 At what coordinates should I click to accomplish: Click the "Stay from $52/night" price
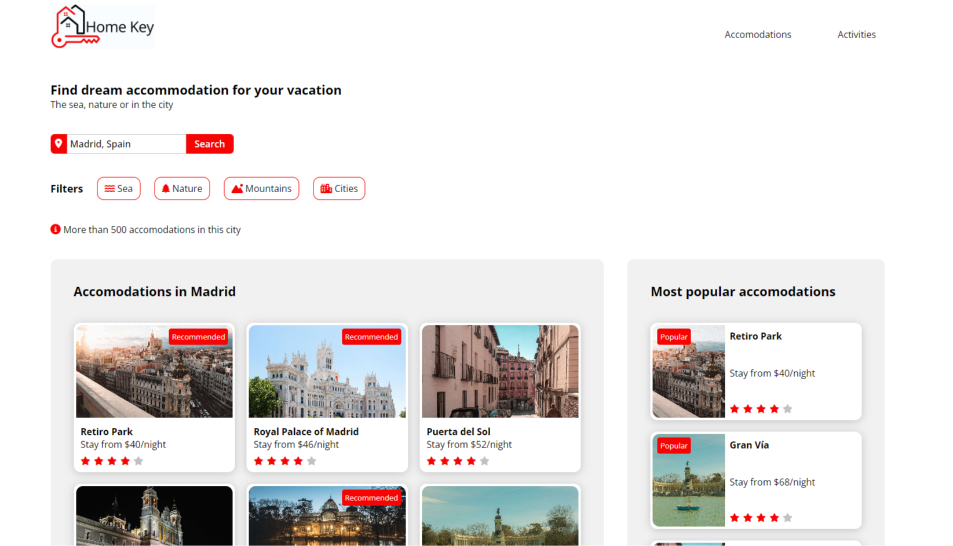[x=469, y=445]
